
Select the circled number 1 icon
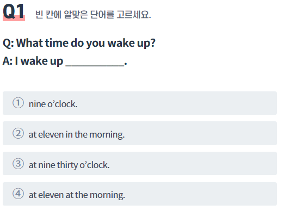18,103
